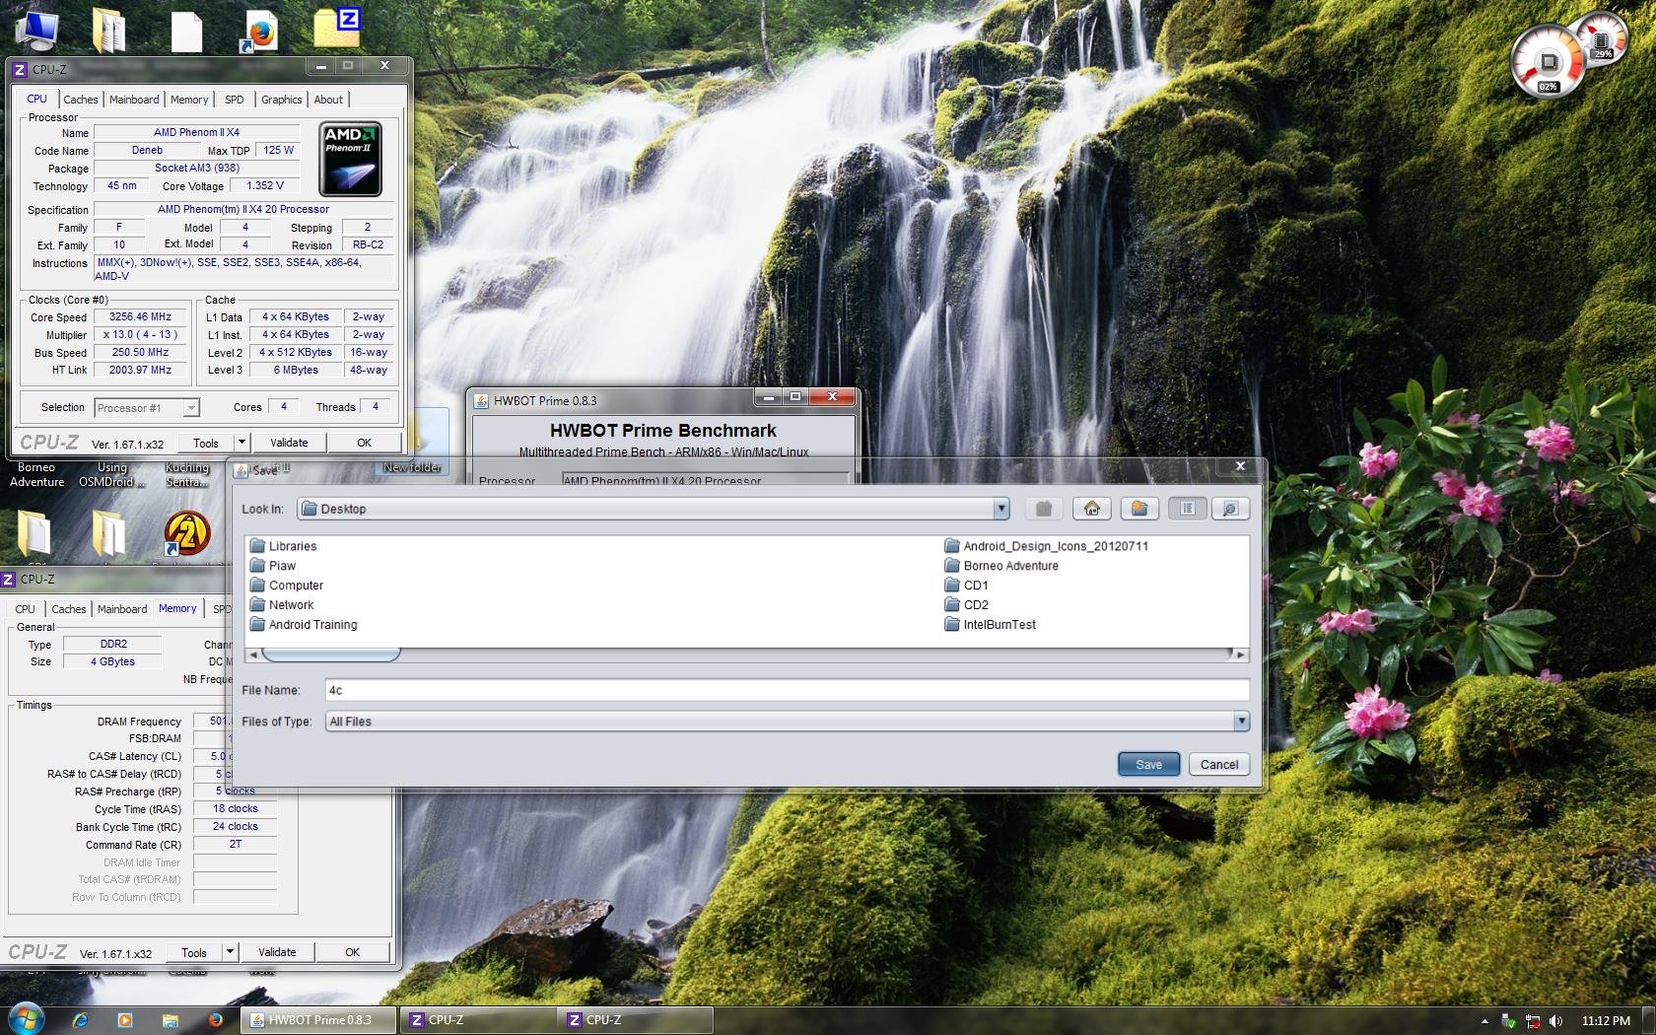This screenshot has height=1035, width=1656.
Task: Expand Processor #1 selection dropdown
Action: tap(191, 408)
